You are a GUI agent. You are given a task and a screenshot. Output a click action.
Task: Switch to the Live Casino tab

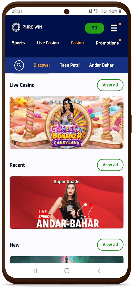click(48, 43)
